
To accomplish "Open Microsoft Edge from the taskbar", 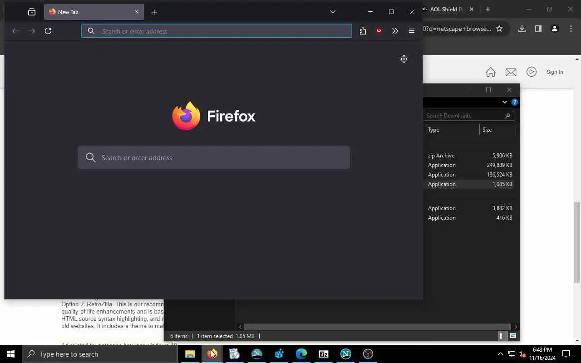I will point(301,354).
